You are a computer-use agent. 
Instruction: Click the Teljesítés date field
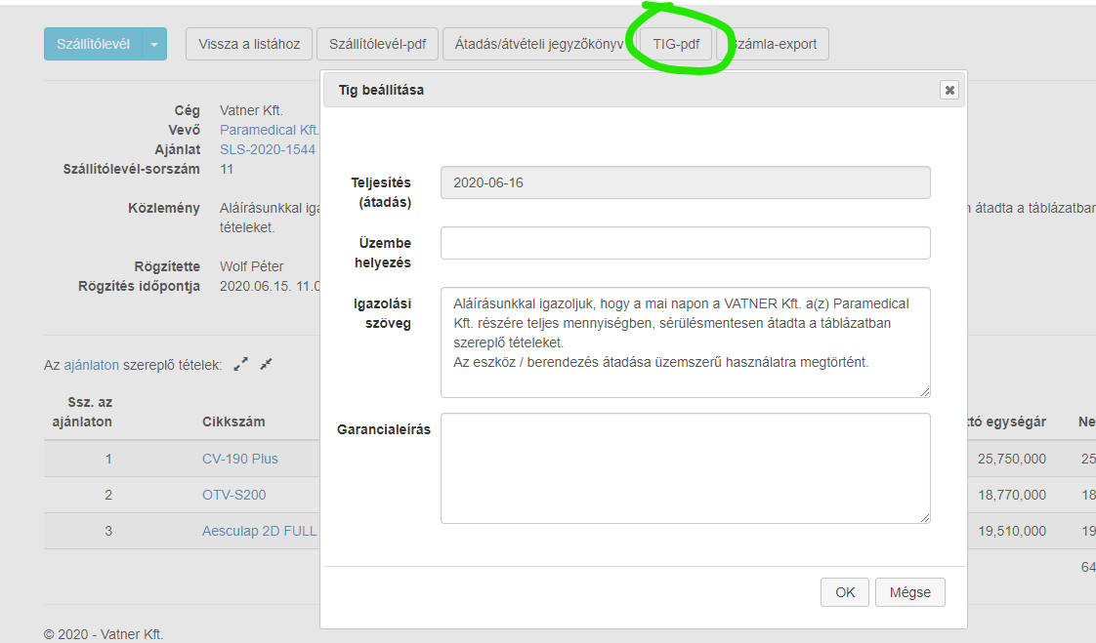tap(685, 182)
